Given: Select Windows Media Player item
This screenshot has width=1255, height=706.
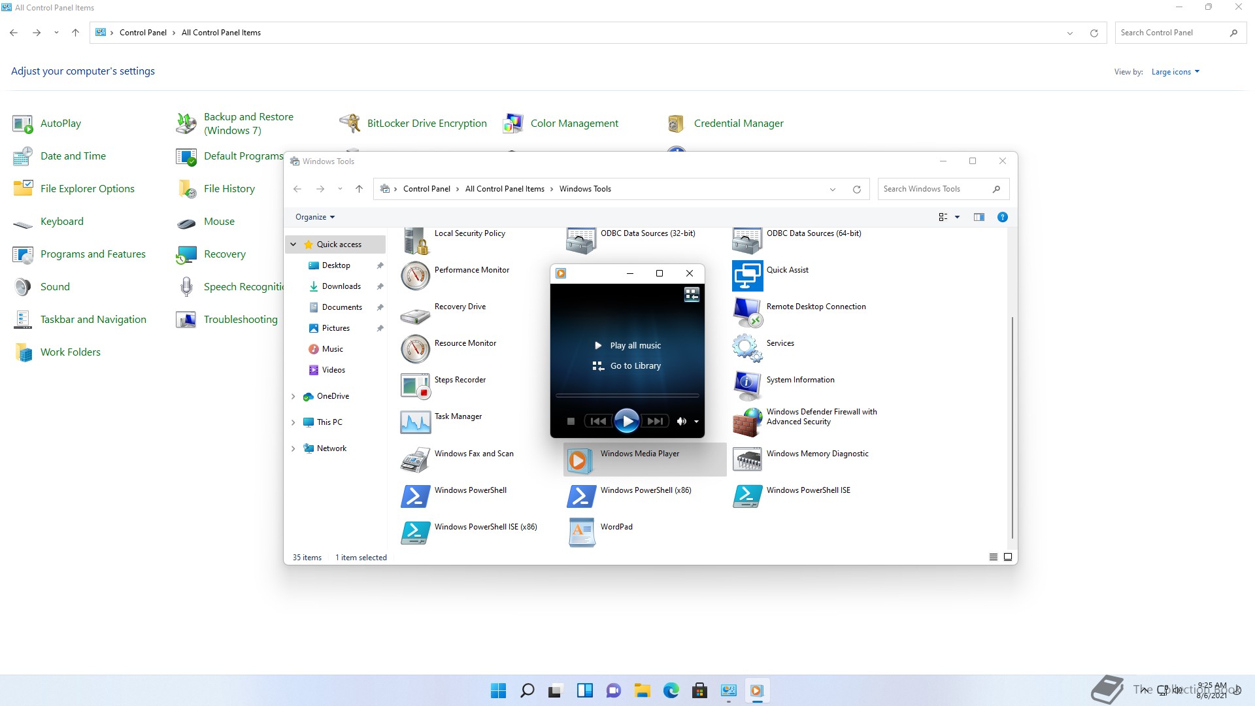Looking at the screenshot, I should coord(644,460).
